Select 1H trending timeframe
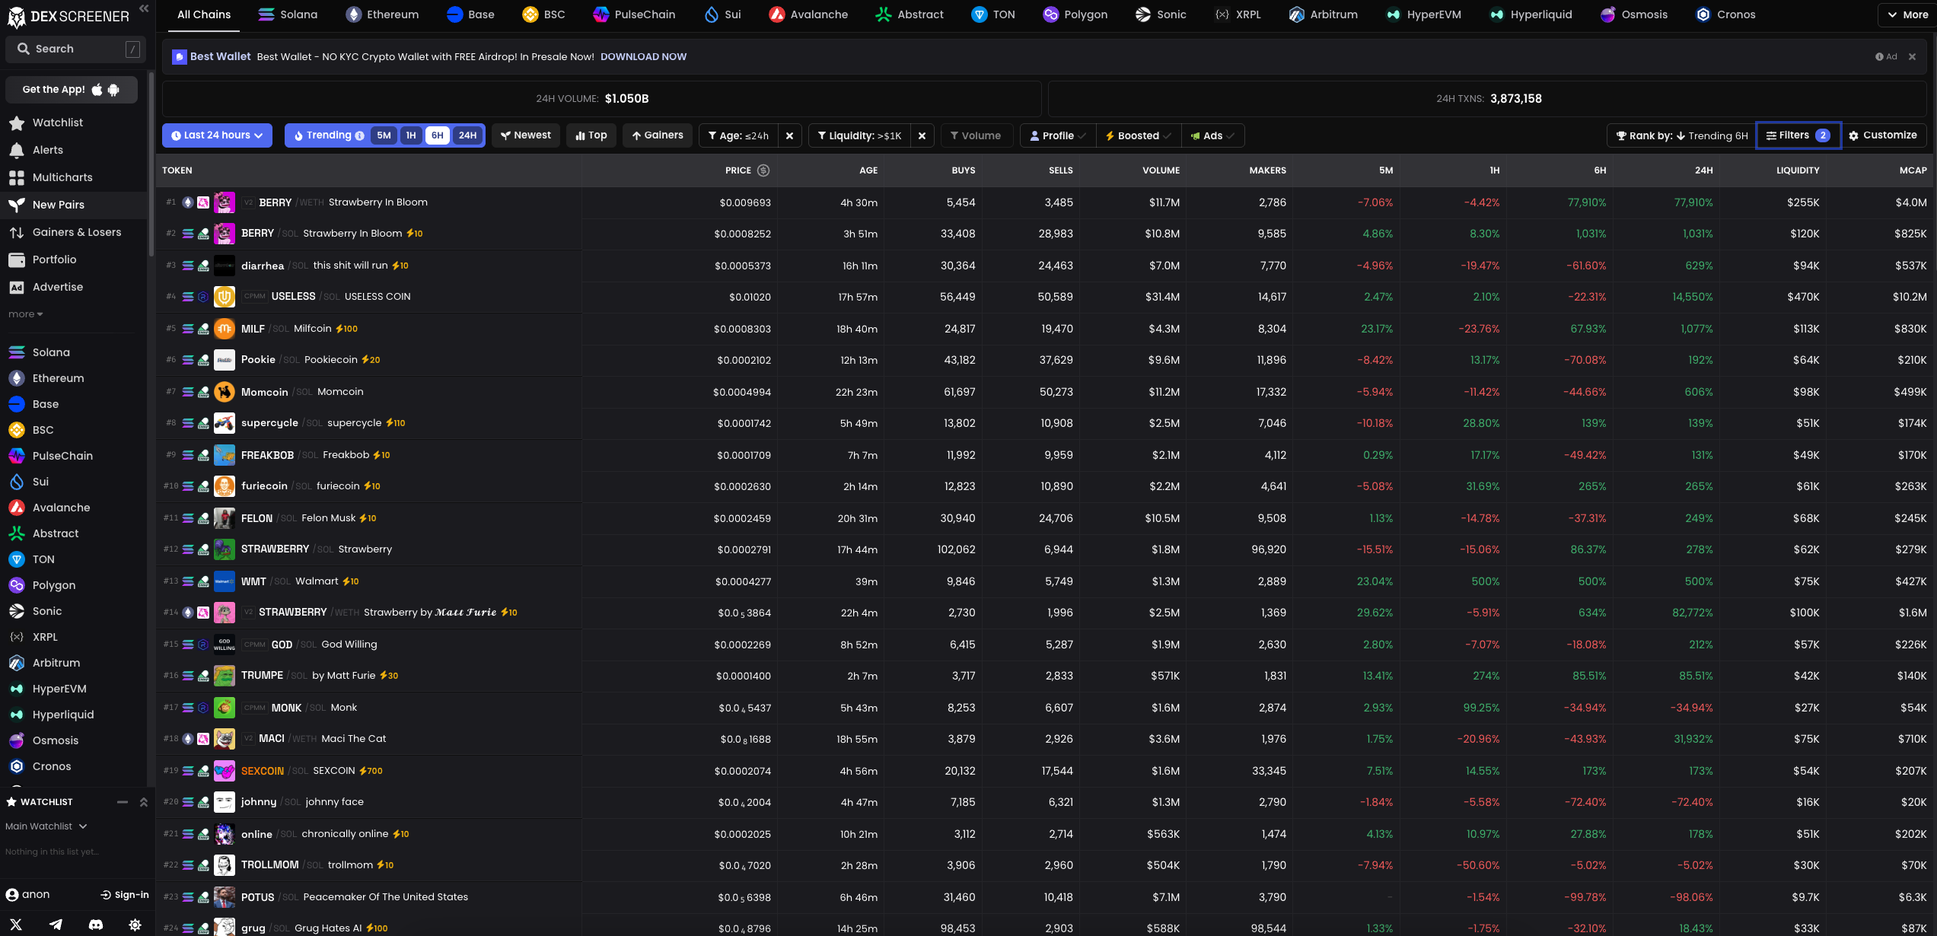1937x936 pixels. click(x=411, y=135)
